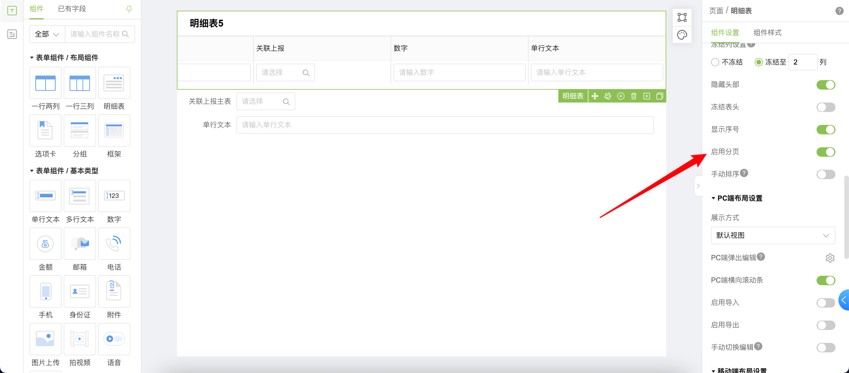Screen dimensions: 849x373
Task: Click the right panel vertical scrollbar
Action: (846, 217)
